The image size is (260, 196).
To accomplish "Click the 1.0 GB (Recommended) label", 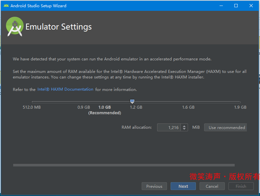I will (x=105, y=110).
